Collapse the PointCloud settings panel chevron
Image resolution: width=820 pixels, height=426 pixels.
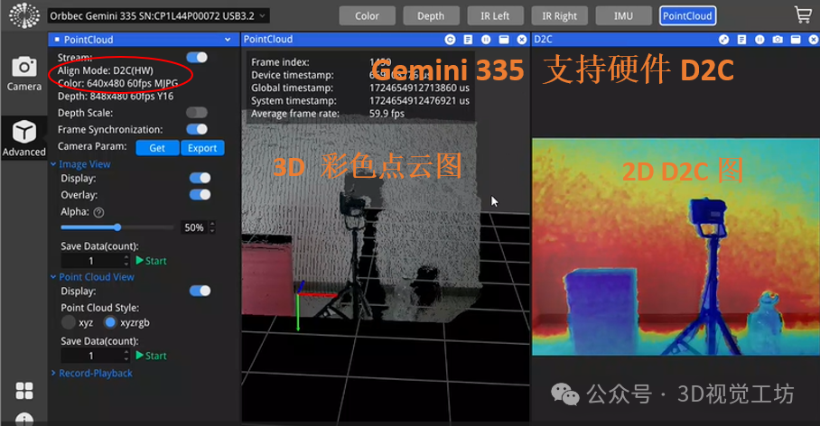(228, 39)
